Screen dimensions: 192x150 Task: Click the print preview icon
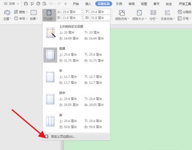(x=44, y=4)
